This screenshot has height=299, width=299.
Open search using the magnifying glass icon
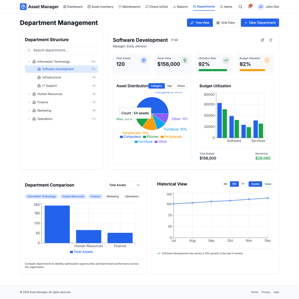tap(240, 7)
